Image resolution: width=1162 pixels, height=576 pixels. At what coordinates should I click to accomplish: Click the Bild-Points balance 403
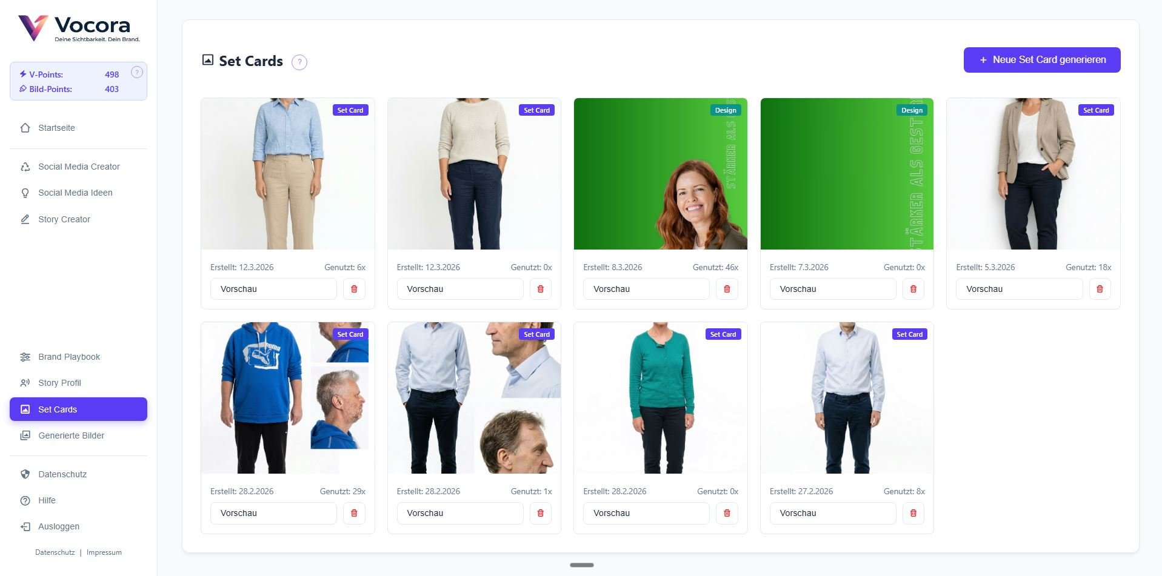[112, 89]
